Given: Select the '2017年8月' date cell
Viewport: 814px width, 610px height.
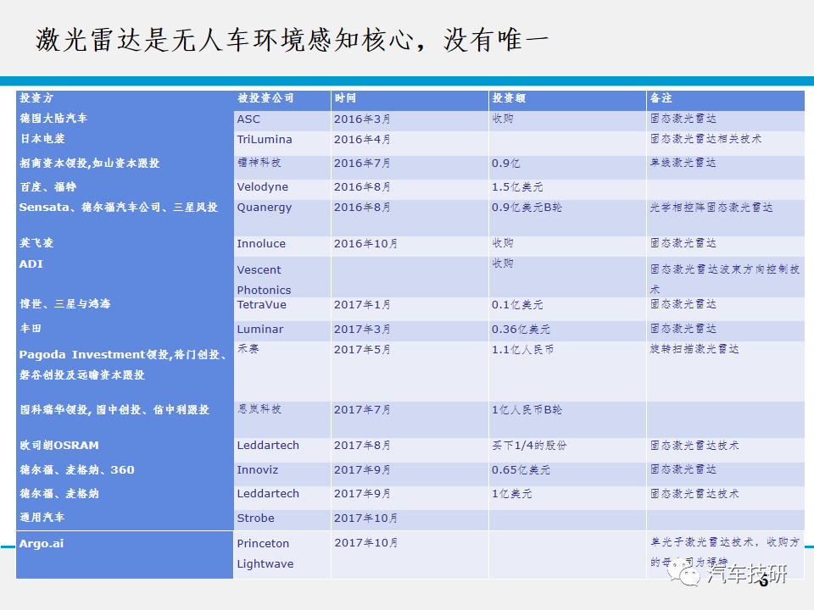Looking at the screenshot, I should 410,450.
